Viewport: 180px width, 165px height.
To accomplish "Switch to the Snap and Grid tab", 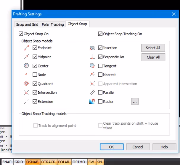I will (x=27, y=24).
